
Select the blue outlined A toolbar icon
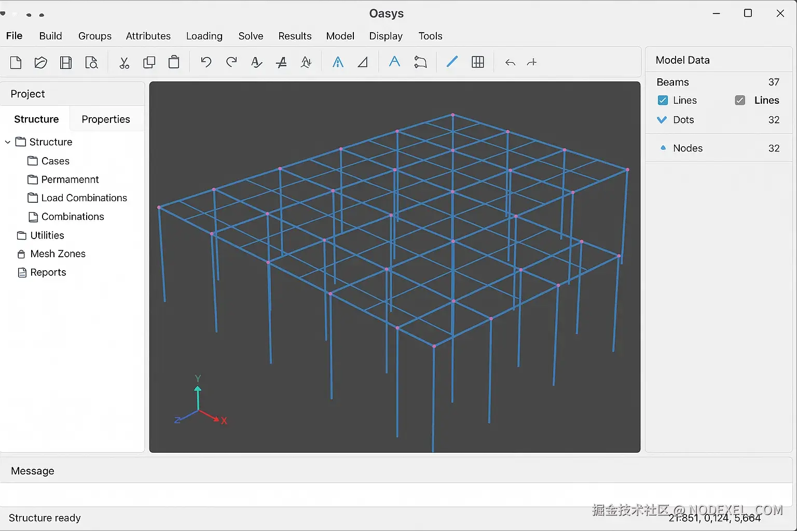pyautogui.click(x=338, y=62)
